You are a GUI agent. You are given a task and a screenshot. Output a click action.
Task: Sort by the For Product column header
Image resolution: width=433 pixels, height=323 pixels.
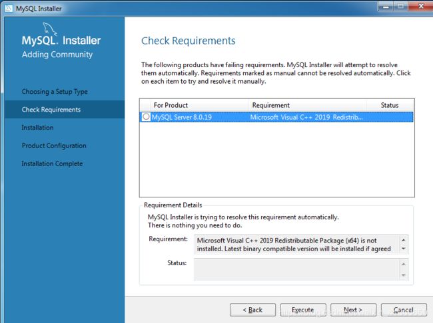click(200, 105)
